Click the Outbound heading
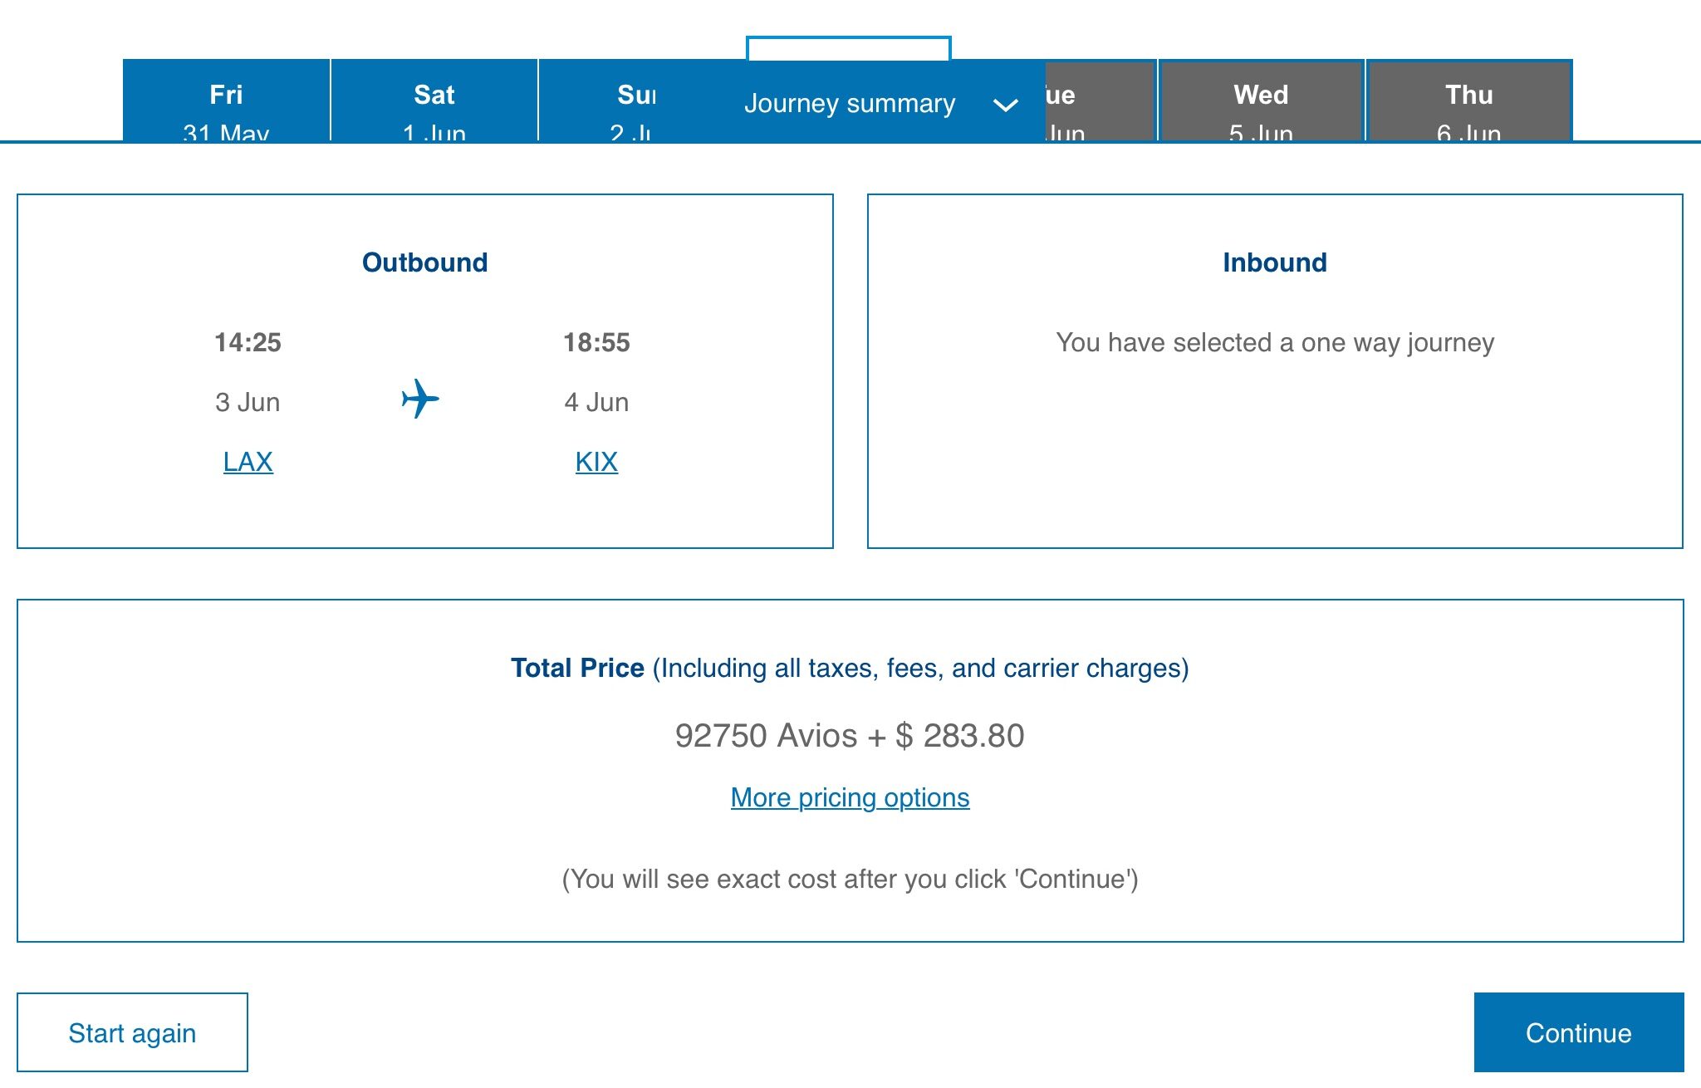1701x1088 pixels. tap(424, 262)
